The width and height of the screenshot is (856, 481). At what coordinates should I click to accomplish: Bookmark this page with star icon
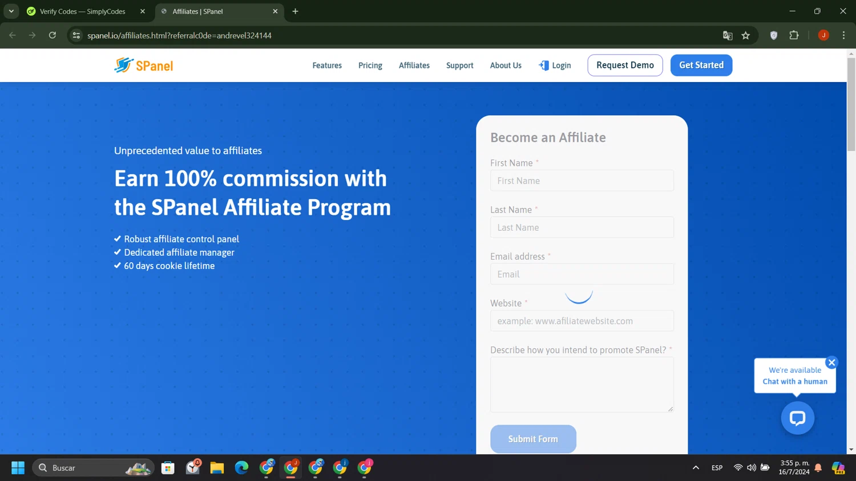746,35
